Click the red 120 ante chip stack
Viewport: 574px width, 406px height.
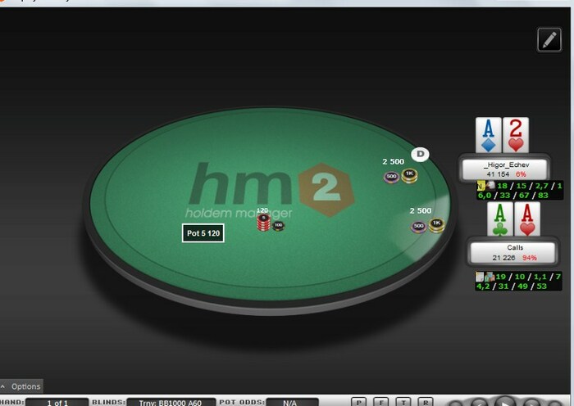coord(263,223)
